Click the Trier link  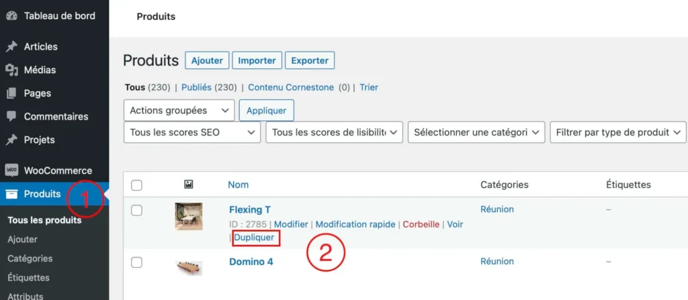(369, 87)
